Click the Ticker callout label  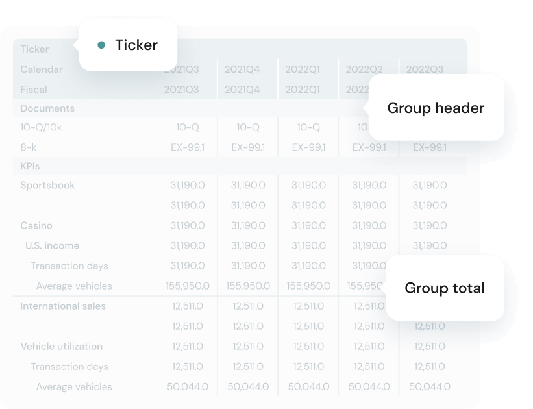pyautogui.click(x=136, y=45)
